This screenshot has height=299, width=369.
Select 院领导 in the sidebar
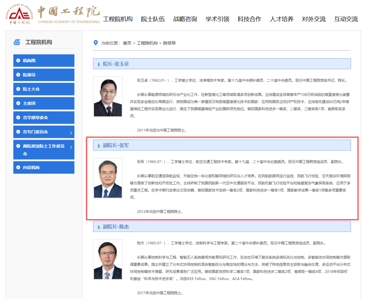[44, 75]
